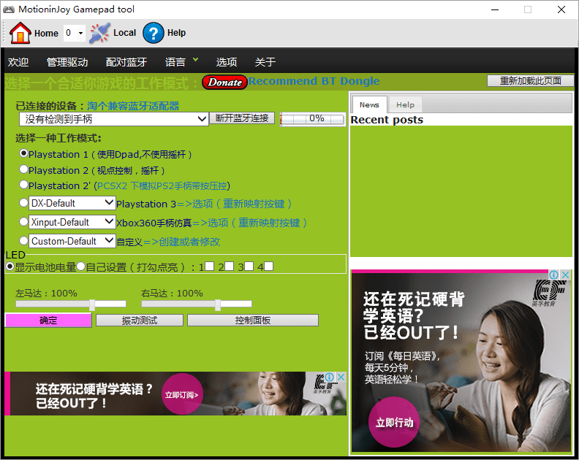The width and height of the screenshot is (579, 460).
Task: Select Playstation 2' PCSX2 mode
Action: click(23, 185)
